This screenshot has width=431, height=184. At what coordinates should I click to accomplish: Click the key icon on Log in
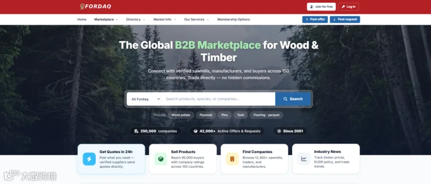(343, 7)
